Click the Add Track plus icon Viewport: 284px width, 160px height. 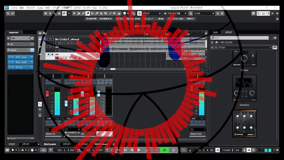pos(40,33)
